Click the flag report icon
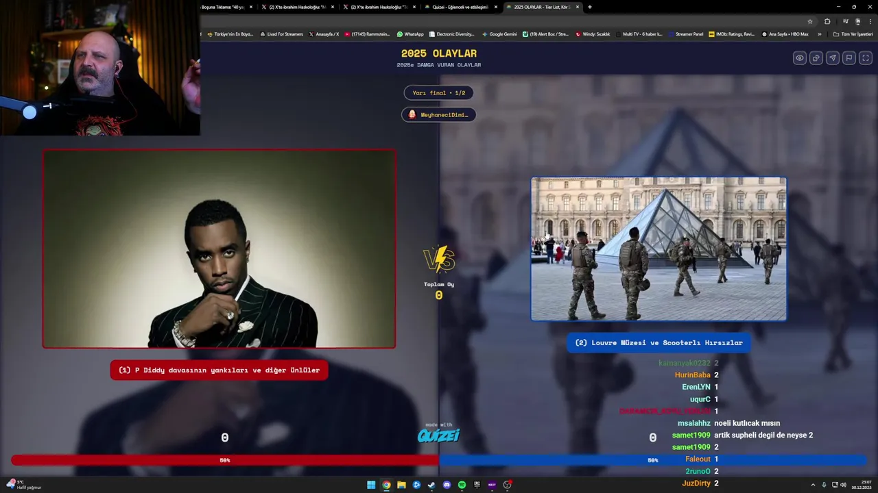 (849, 58)
